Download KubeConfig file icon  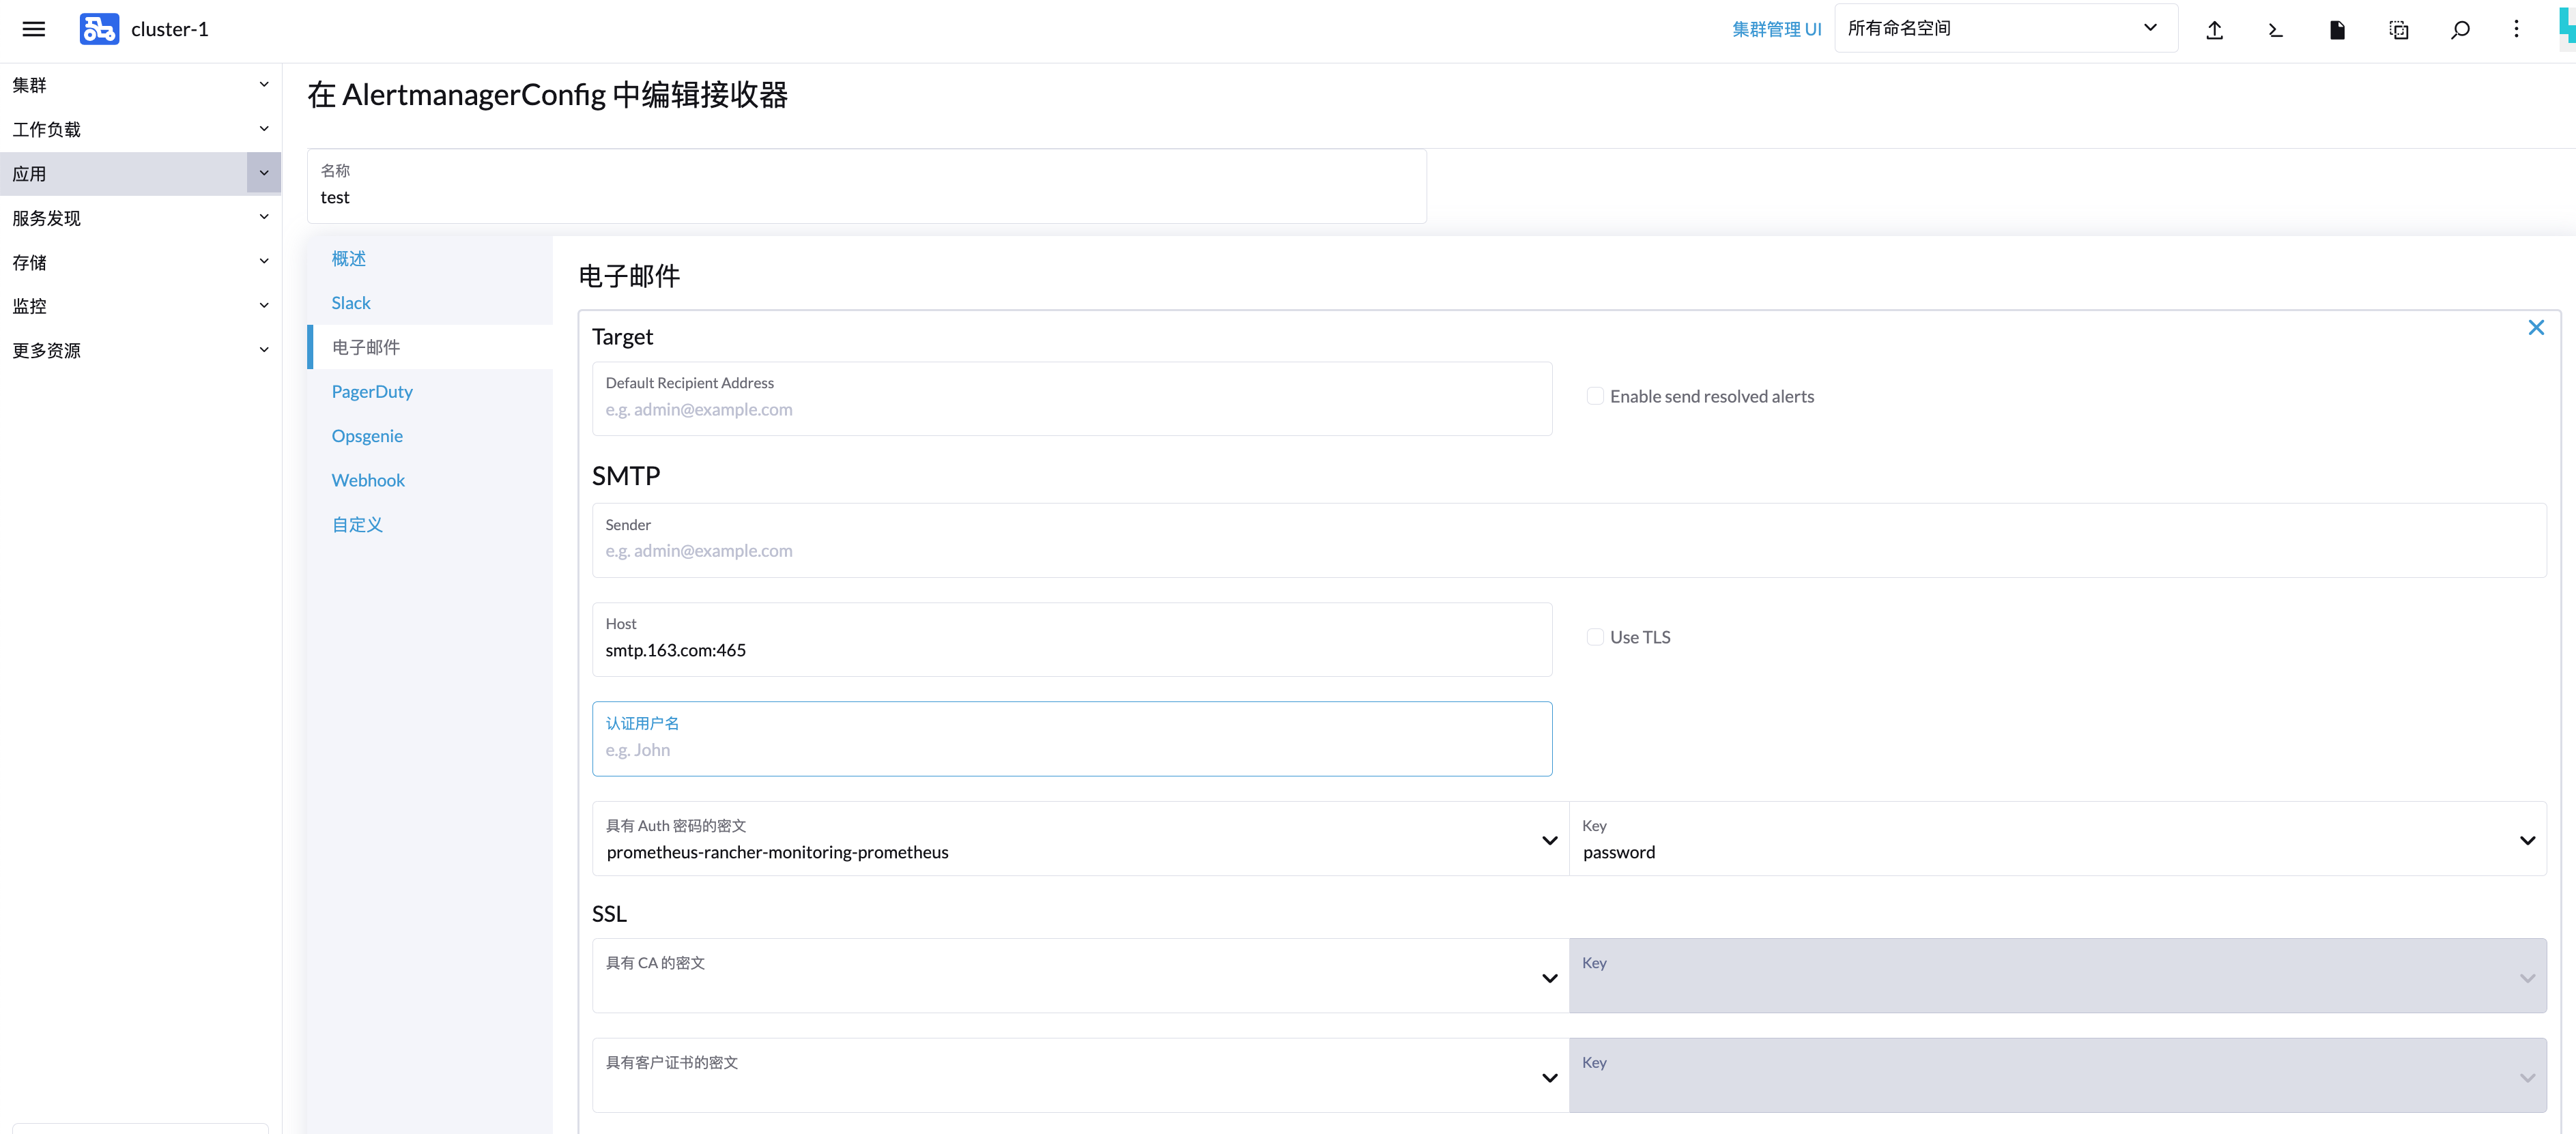(2337, 30)
